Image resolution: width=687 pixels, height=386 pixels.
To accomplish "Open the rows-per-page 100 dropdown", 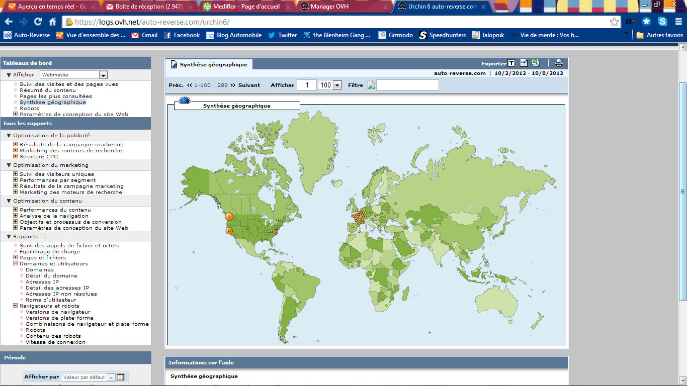I will [337, 85].
